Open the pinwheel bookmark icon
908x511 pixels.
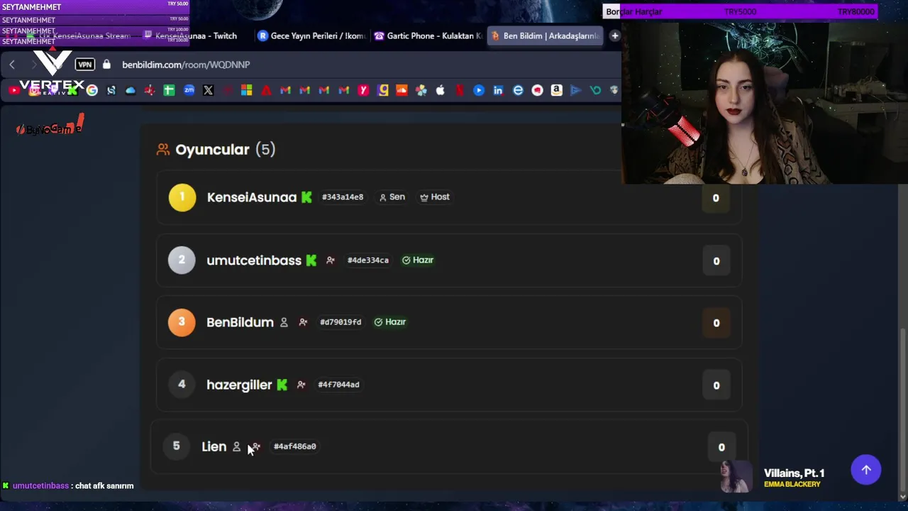421,90
